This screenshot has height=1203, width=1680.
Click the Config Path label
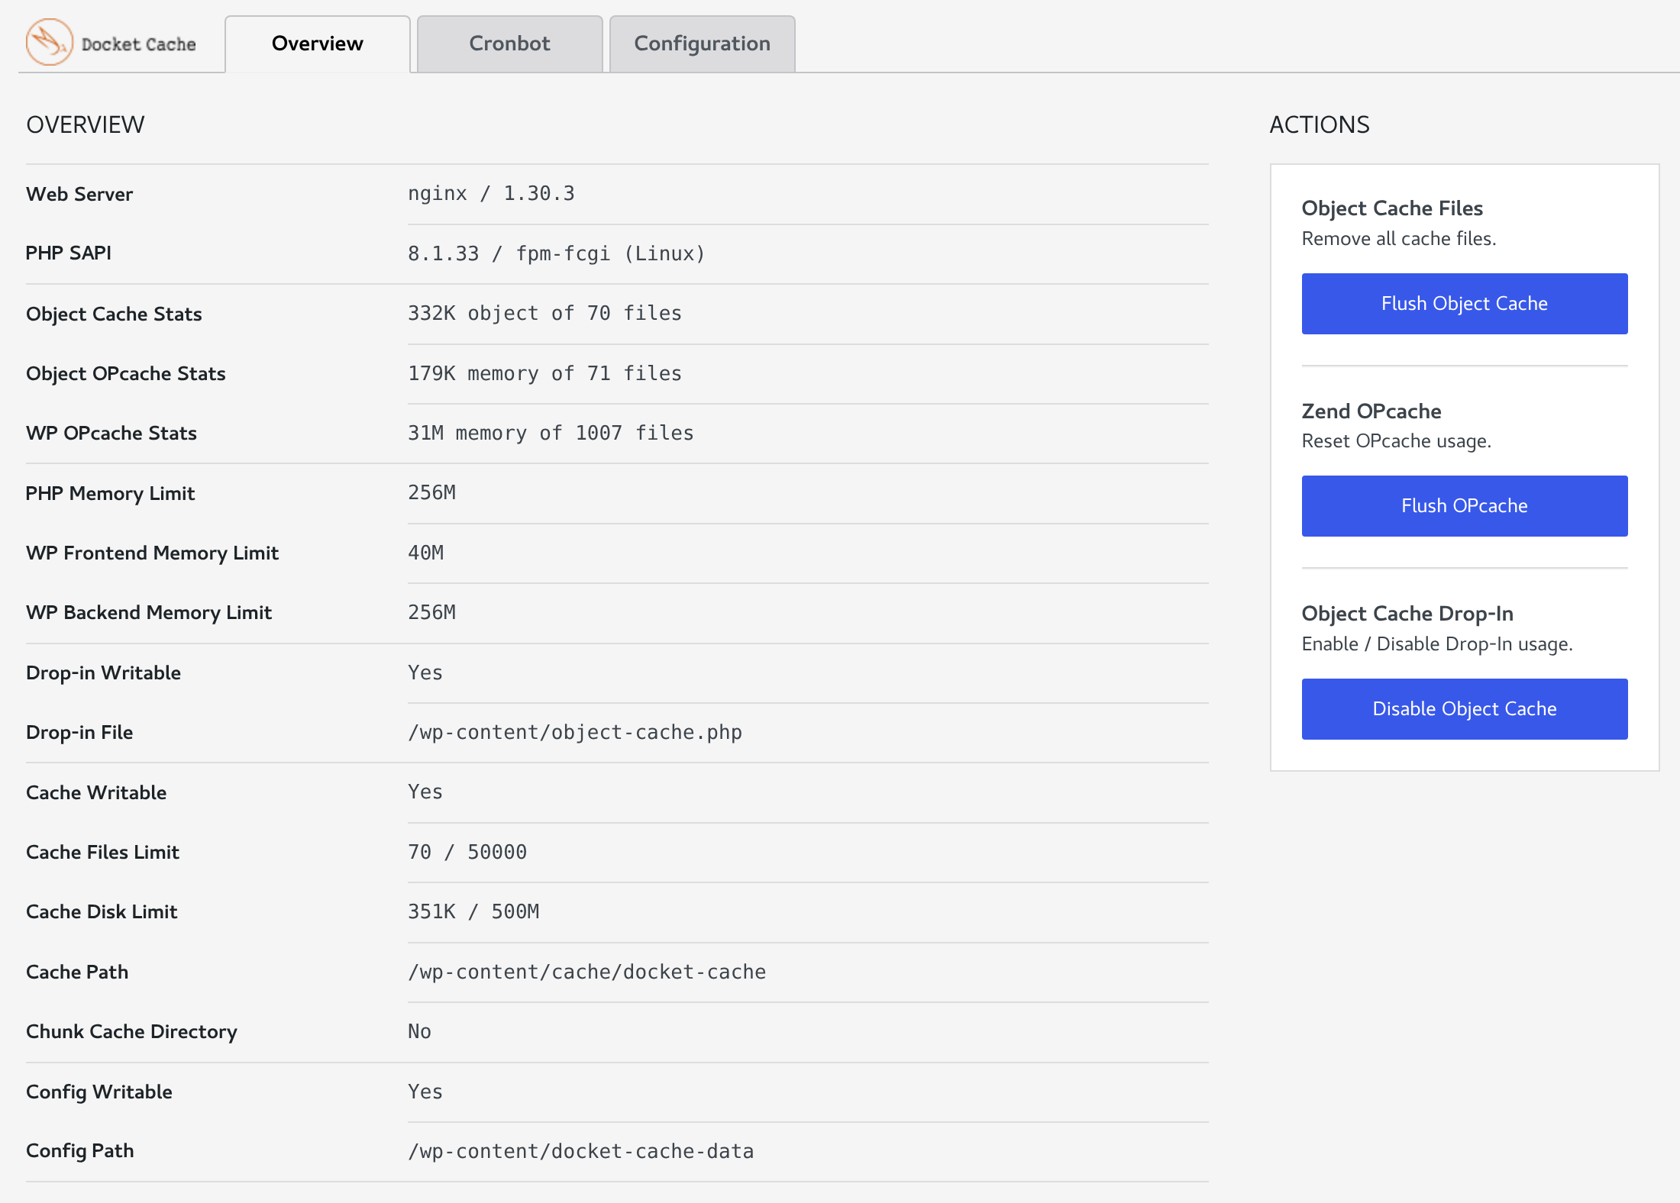80,1151
